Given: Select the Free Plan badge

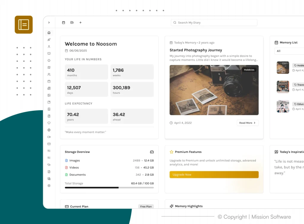Looking at the screenshot, I should (x=146, y=206).
